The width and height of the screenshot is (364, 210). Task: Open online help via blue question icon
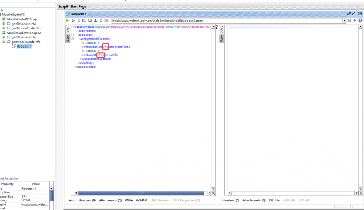point(360,21)
